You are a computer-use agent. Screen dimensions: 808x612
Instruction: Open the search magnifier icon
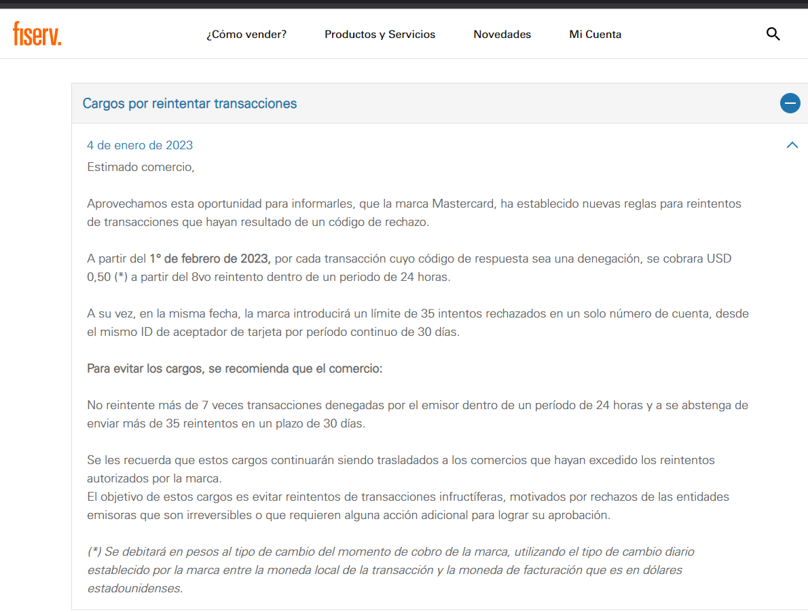click(x=773, y=34)
